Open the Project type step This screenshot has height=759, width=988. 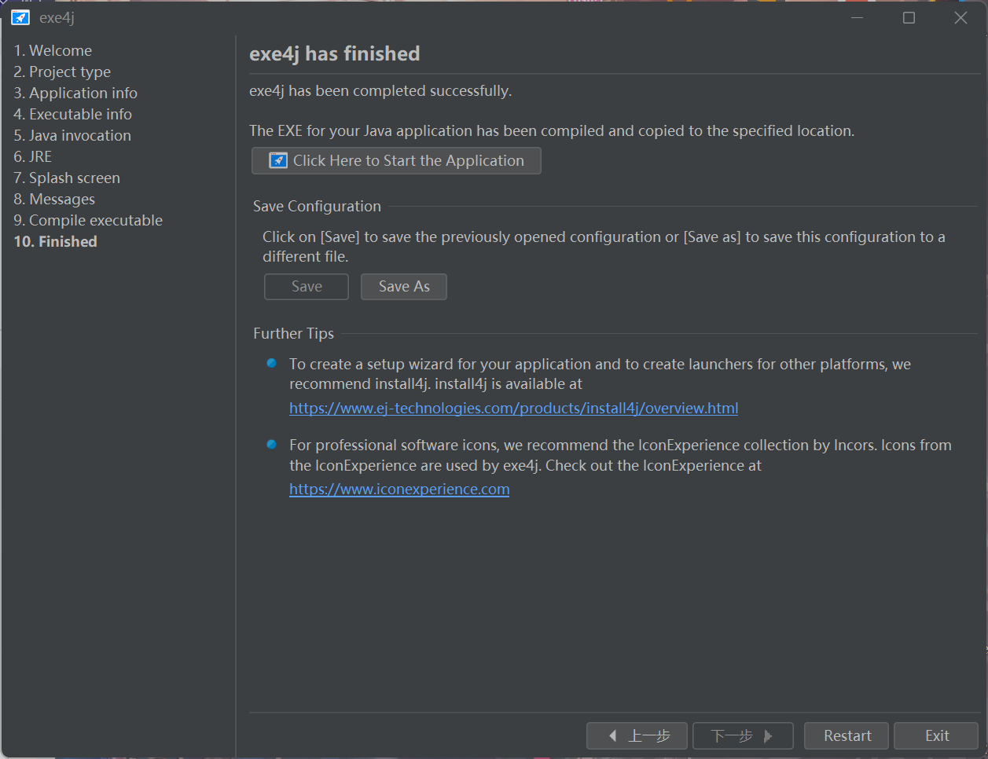point(62,71)
